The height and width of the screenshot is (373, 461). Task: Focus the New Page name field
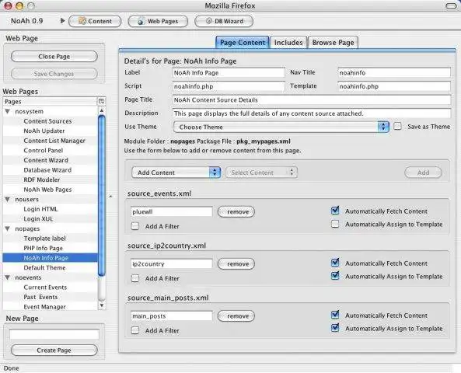[x=54, y=334]
